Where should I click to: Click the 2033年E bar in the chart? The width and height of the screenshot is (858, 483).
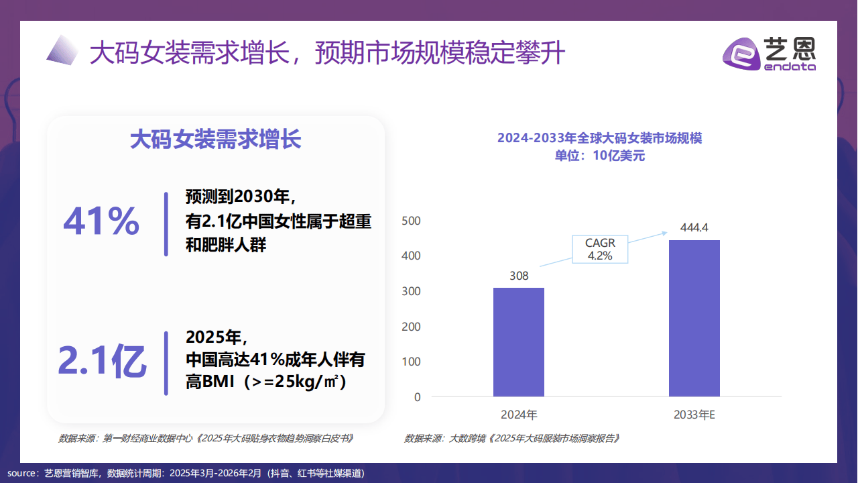pos(694,319)
